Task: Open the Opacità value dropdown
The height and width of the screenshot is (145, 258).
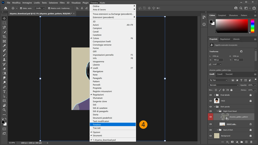Action: (255, 85)
